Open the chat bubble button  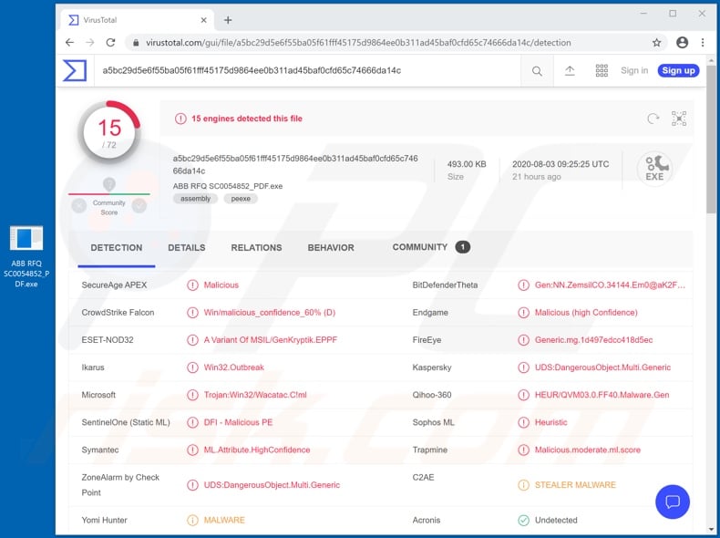[x=673, y=502]
